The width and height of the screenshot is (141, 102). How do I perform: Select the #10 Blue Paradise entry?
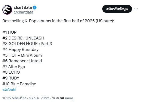point(19,84)
